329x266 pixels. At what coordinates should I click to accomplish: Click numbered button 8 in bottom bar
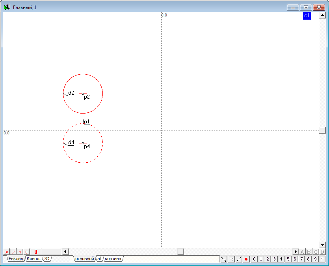point(308,259)
